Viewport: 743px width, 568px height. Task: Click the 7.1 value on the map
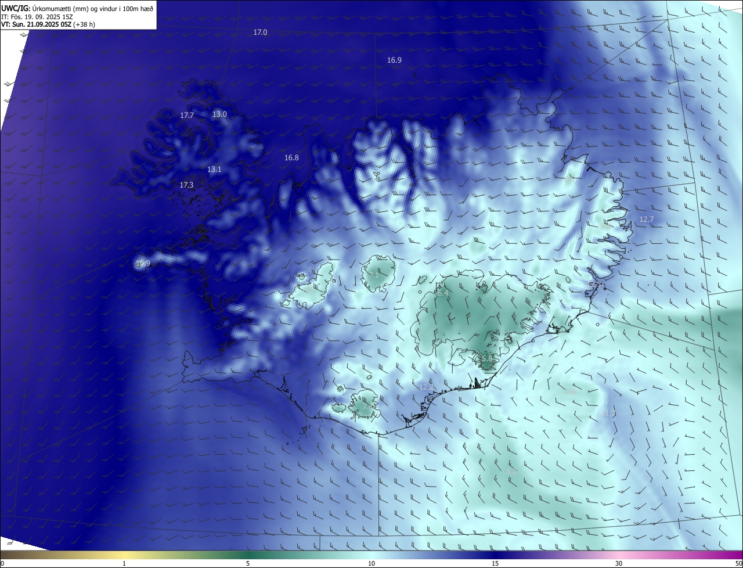[373, 275]
